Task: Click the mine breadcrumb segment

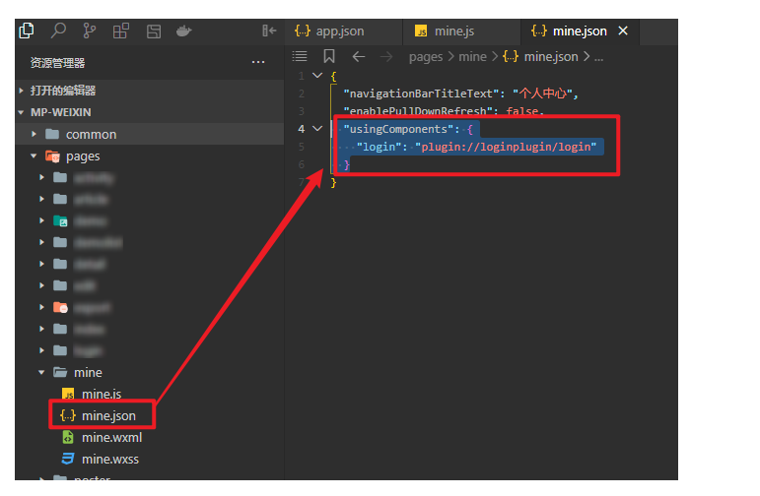Action: (472, 57)
